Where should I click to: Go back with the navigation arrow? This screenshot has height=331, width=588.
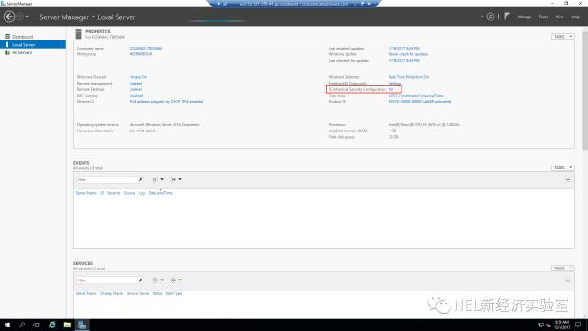[x=9, y=17]
